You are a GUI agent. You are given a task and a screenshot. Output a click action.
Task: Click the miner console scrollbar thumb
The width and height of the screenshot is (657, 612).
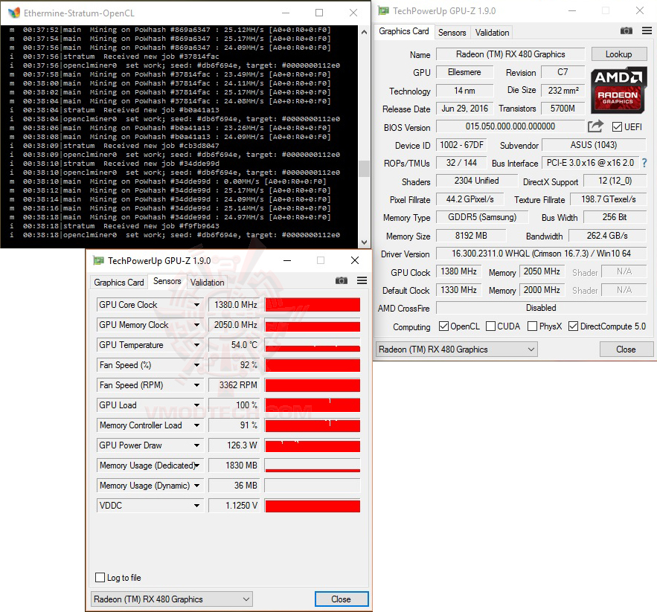tap(364, 169)
